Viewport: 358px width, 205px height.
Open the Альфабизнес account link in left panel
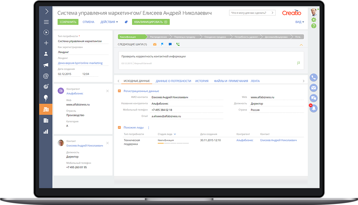click(x=75, y=93)
